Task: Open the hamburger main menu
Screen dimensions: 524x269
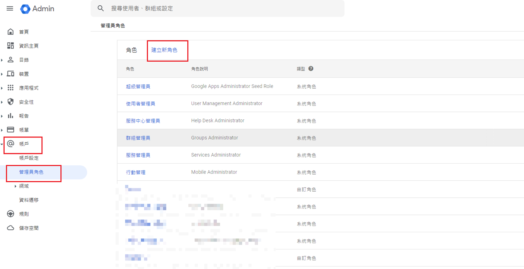Action: [x=10, y=9]
